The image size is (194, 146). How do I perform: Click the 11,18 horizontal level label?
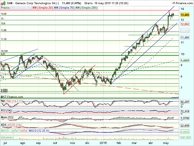point(4,39)
